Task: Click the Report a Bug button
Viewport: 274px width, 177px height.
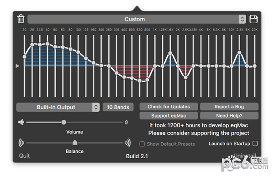Action: [229, 107]
